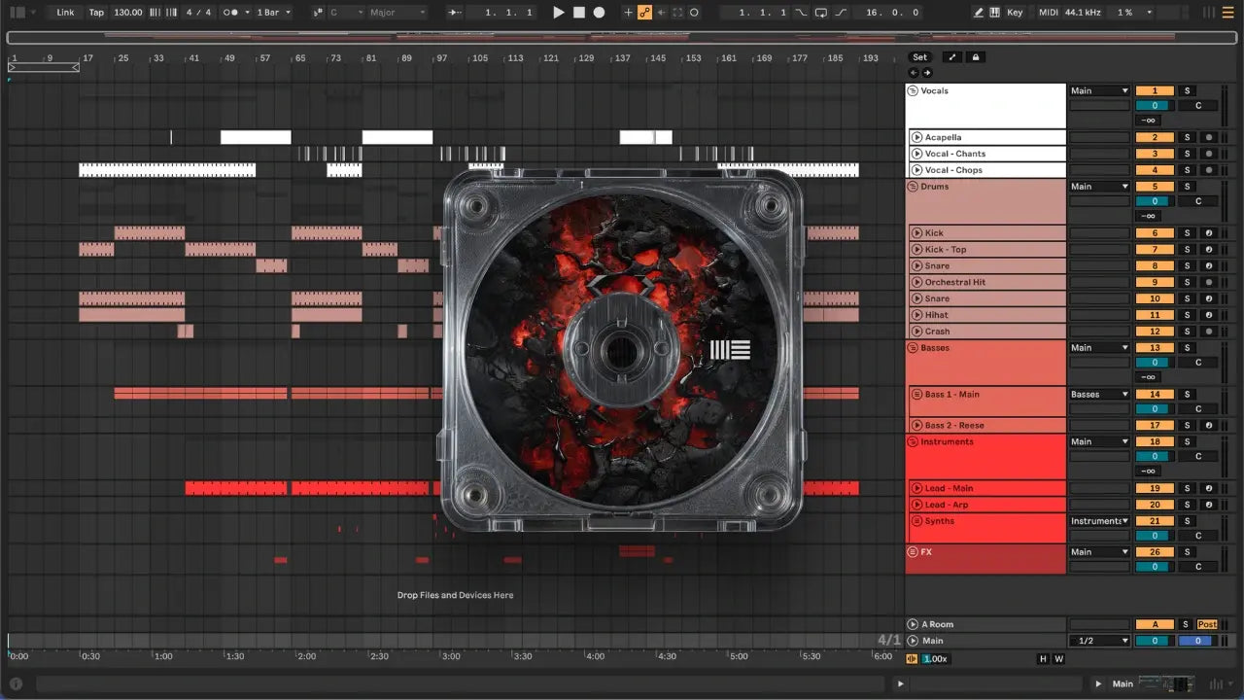
Task: Solo the Acapella track
Action: pyautogui.click(x=1187, y=138)
